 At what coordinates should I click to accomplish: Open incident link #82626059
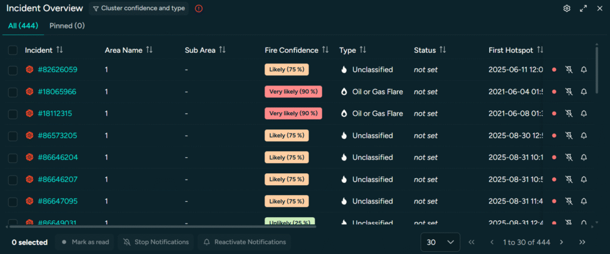58,70
